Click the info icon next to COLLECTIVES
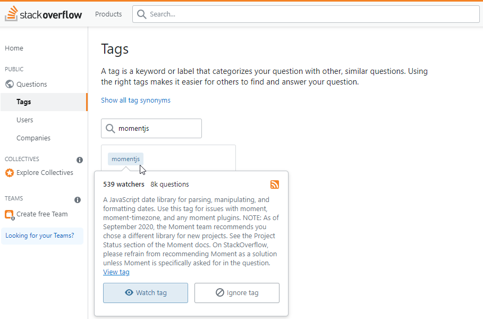The height and width of the screenshot is (319, 483). pos(79,159)
